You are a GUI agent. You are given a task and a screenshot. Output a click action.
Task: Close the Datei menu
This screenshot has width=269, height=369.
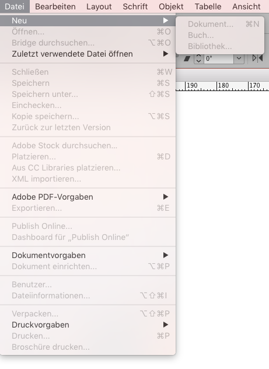click(15, 6)
